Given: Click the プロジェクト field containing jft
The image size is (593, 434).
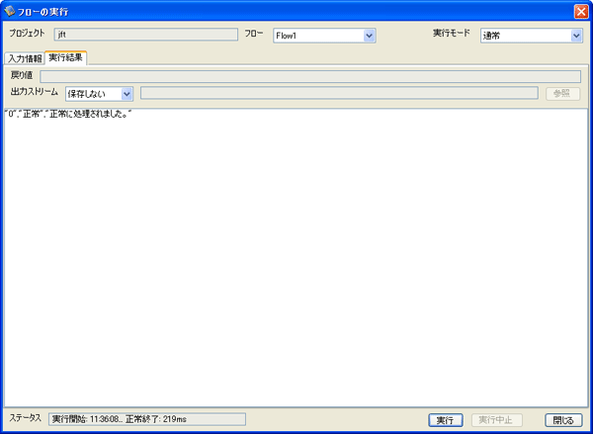Looking at the screenshot, I should click(145, 35).
